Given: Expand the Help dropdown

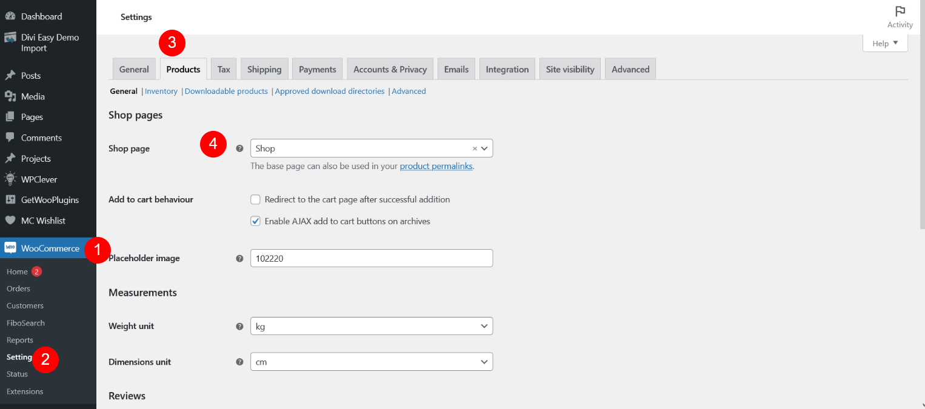Looking at the screenshot, I should 885,43.
